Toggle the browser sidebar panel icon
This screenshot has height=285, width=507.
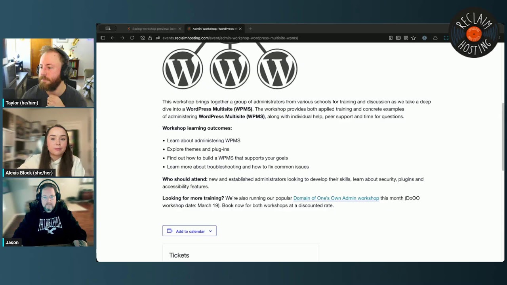click(103, 38)
